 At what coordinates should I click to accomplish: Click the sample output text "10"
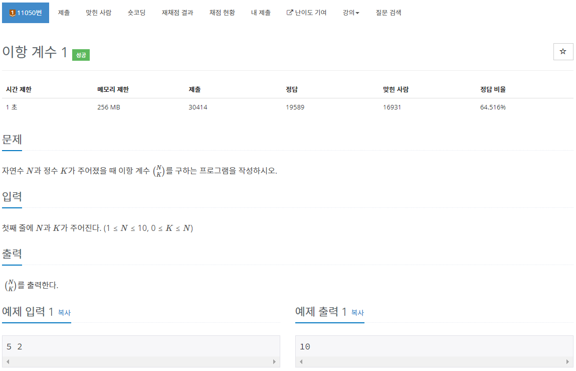(x=305, y=346)
